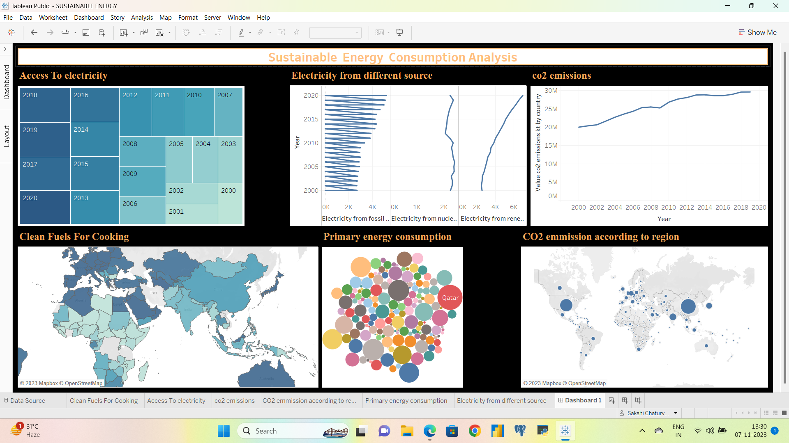Click the New Dashboard tab icon
The width and height of the screenshot is (789, 443).
625,400
